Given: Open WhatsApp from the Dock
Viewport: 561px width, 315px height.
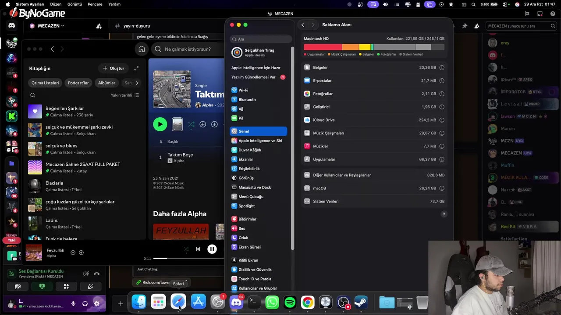Looking at the screenshot, I should coord(272,302).
